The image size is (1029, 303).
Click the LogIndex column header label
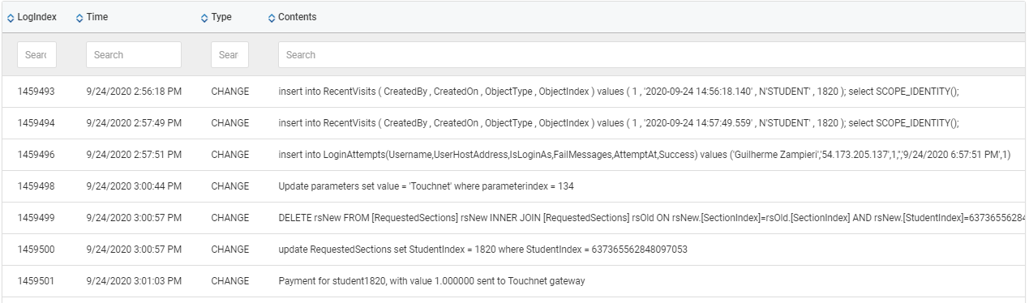(x=36, y=17)
